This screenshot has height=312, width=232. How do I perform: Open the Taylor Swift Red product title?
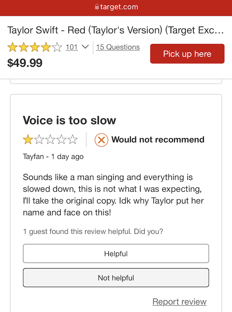tap(116, 30)
